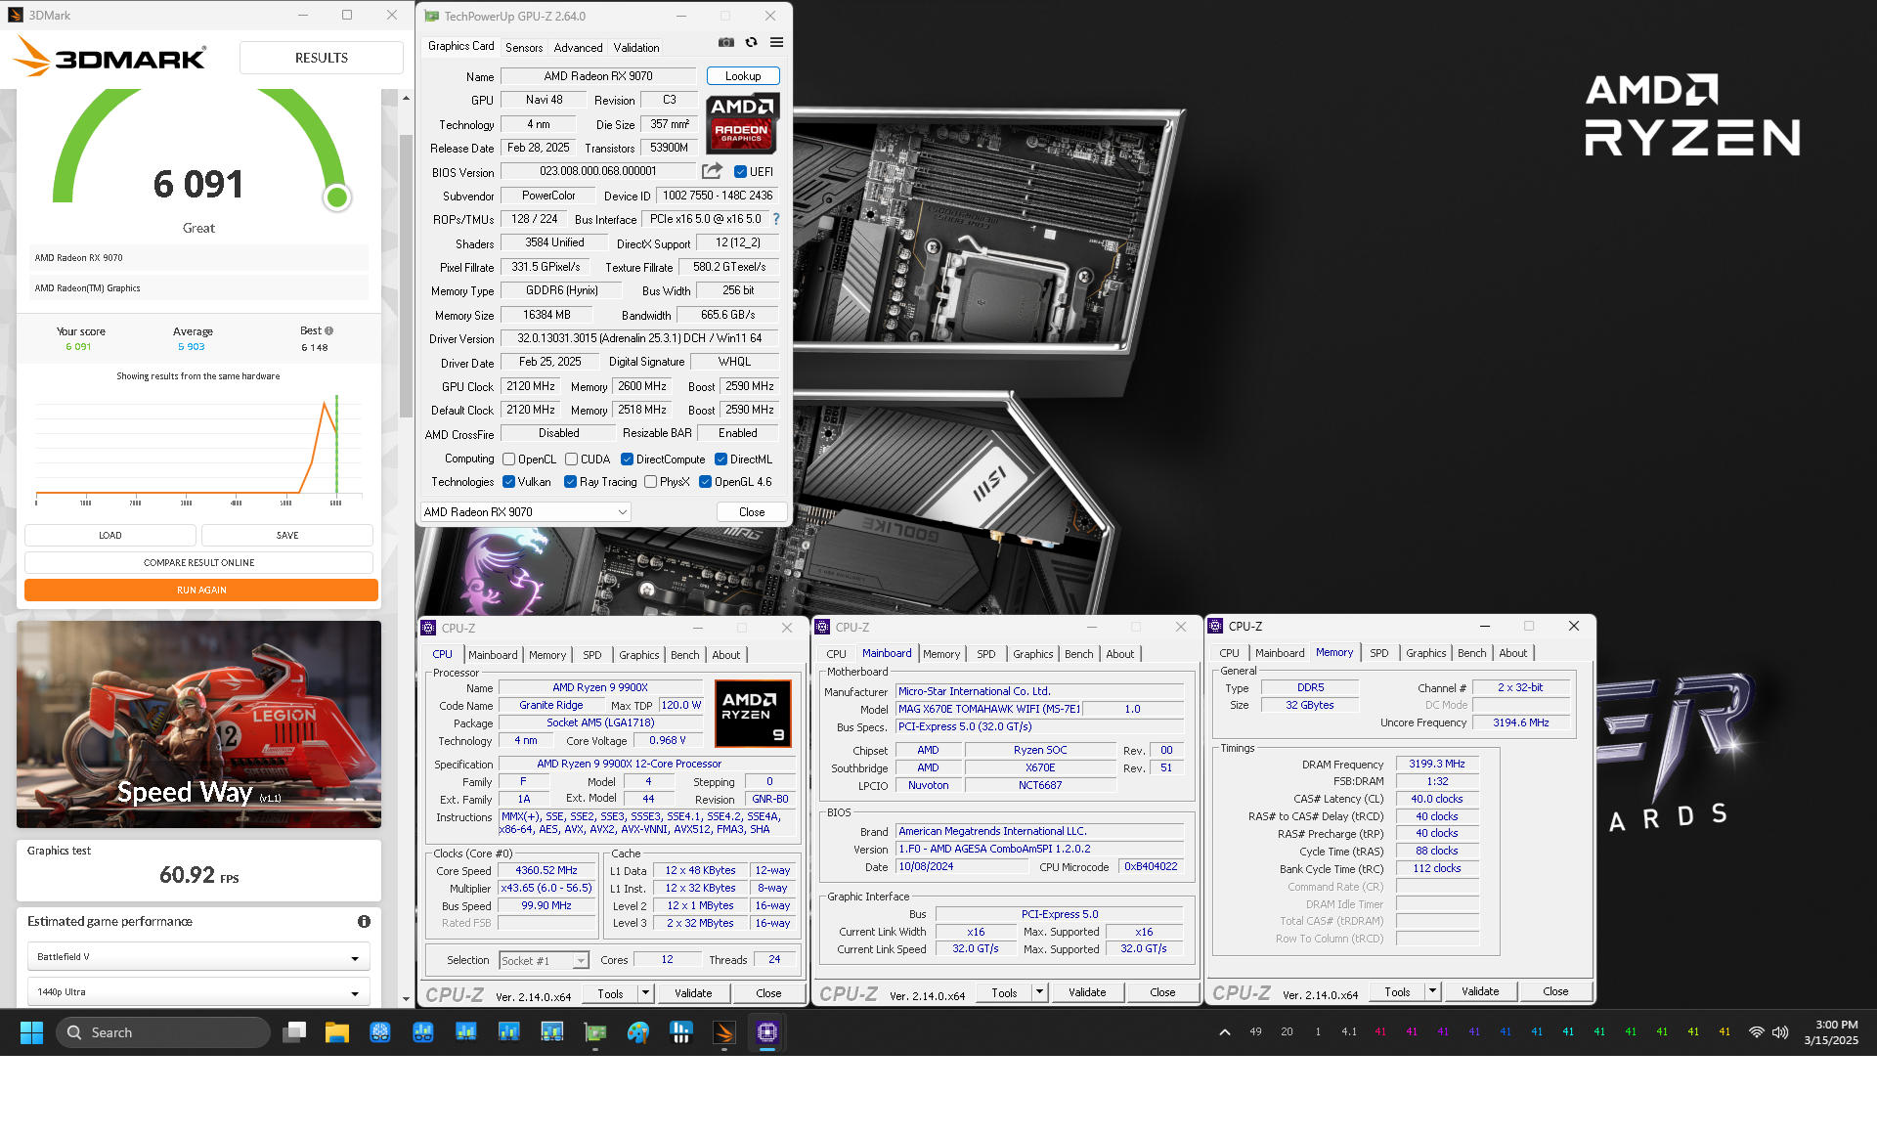Toggle the UEFI checkbox

tap(741, 172)
